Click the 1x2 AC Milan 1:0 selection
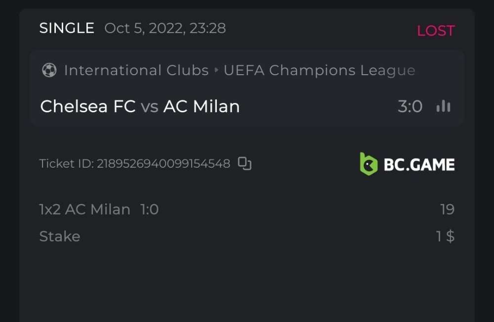The height and width of the screenshot is (322, 494). coord(99,210)
